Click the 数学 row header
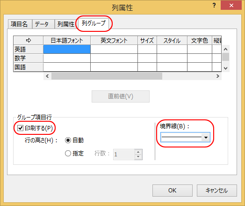 tap(28, 58)
